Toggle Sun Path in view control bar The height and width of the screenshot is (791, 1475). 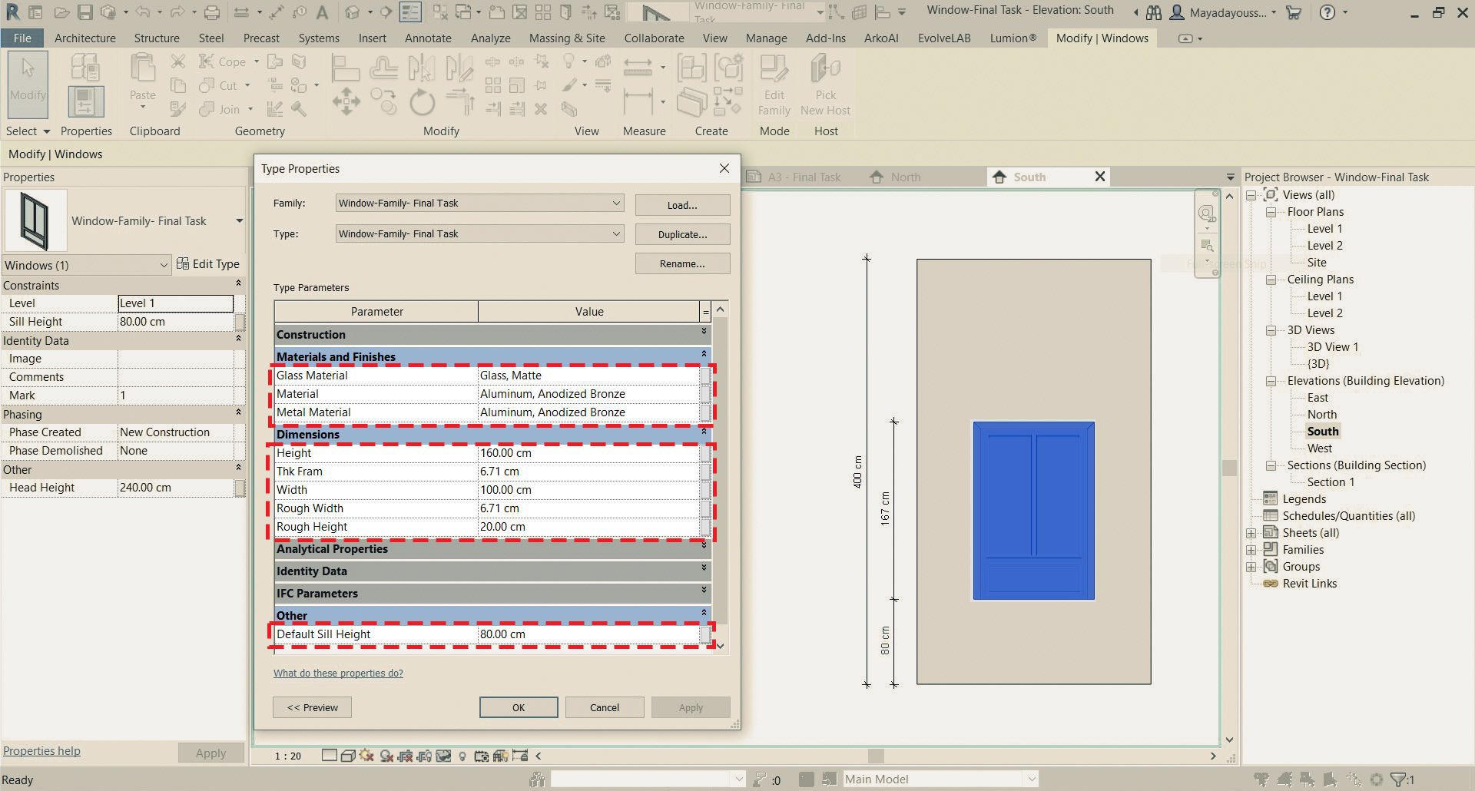pyautogui.click(x=366, y=756)
